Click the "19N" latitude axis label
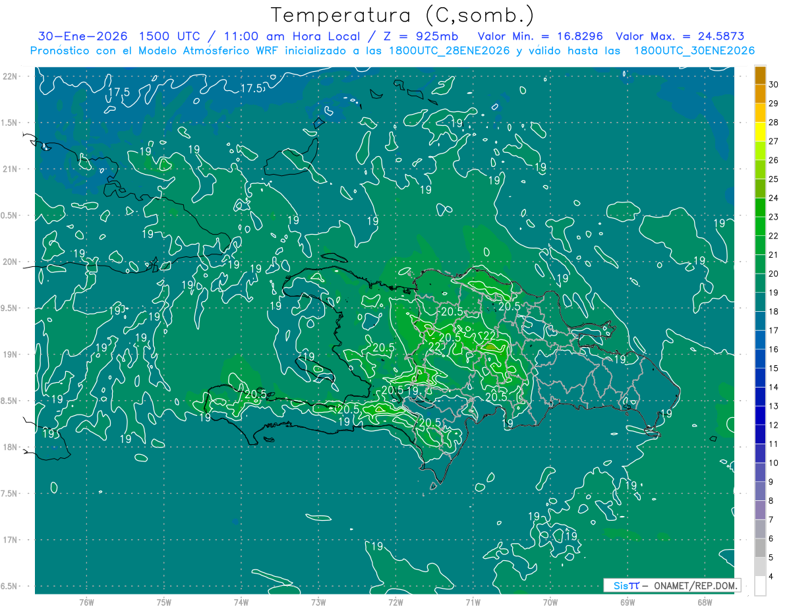This screenshot has width=791, height=611. [11, 354]
